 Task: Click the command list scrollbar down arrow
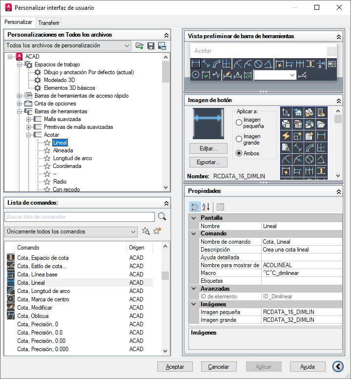(x=165, y=351)
